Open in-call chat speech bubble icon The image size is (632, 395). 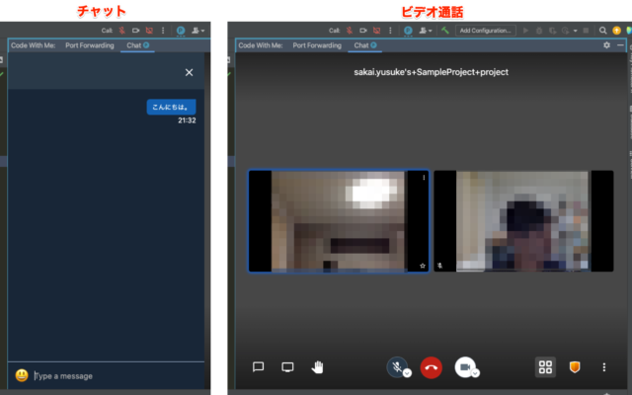point(258,367)
